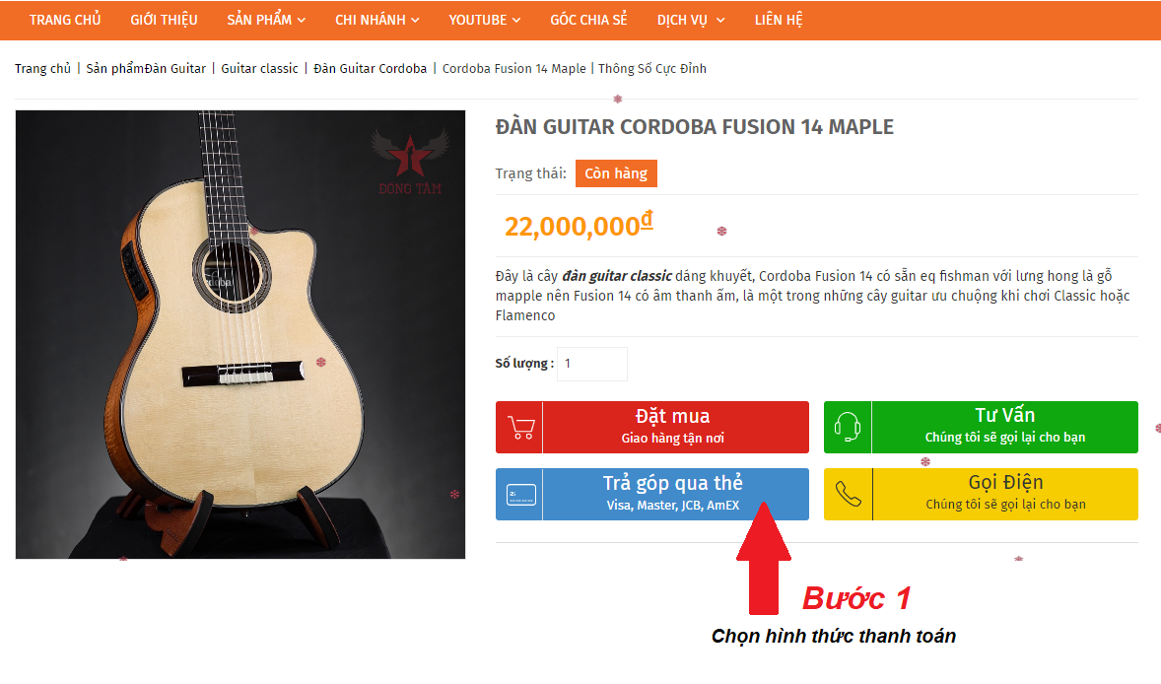The image size is (1161, 684).
Task: Click the headset icon on Tư Vấn
Action: click(847, 427)
